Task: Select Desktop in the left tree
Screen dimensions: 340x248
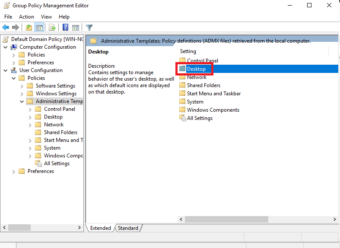Action: 53,117
